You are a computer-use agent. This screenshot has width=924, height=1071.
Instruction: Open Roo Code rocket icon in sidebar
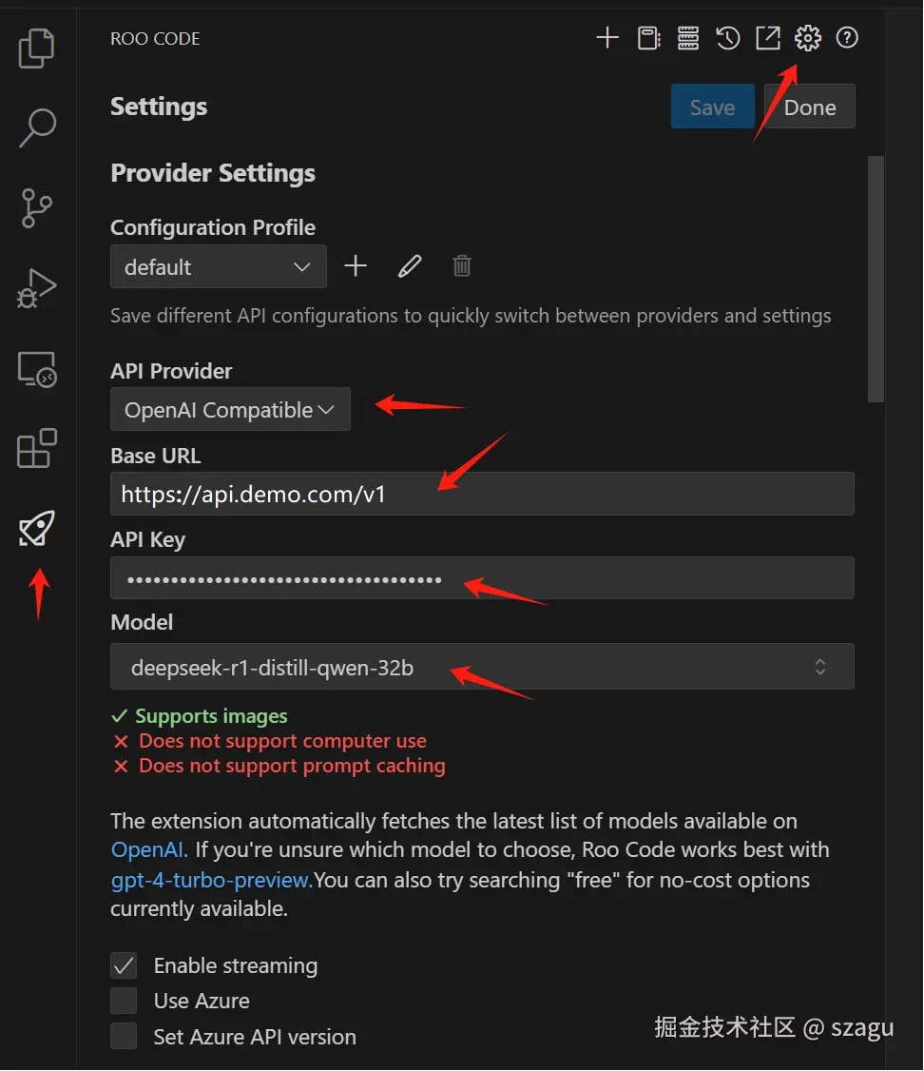click(x=37, y=529)
